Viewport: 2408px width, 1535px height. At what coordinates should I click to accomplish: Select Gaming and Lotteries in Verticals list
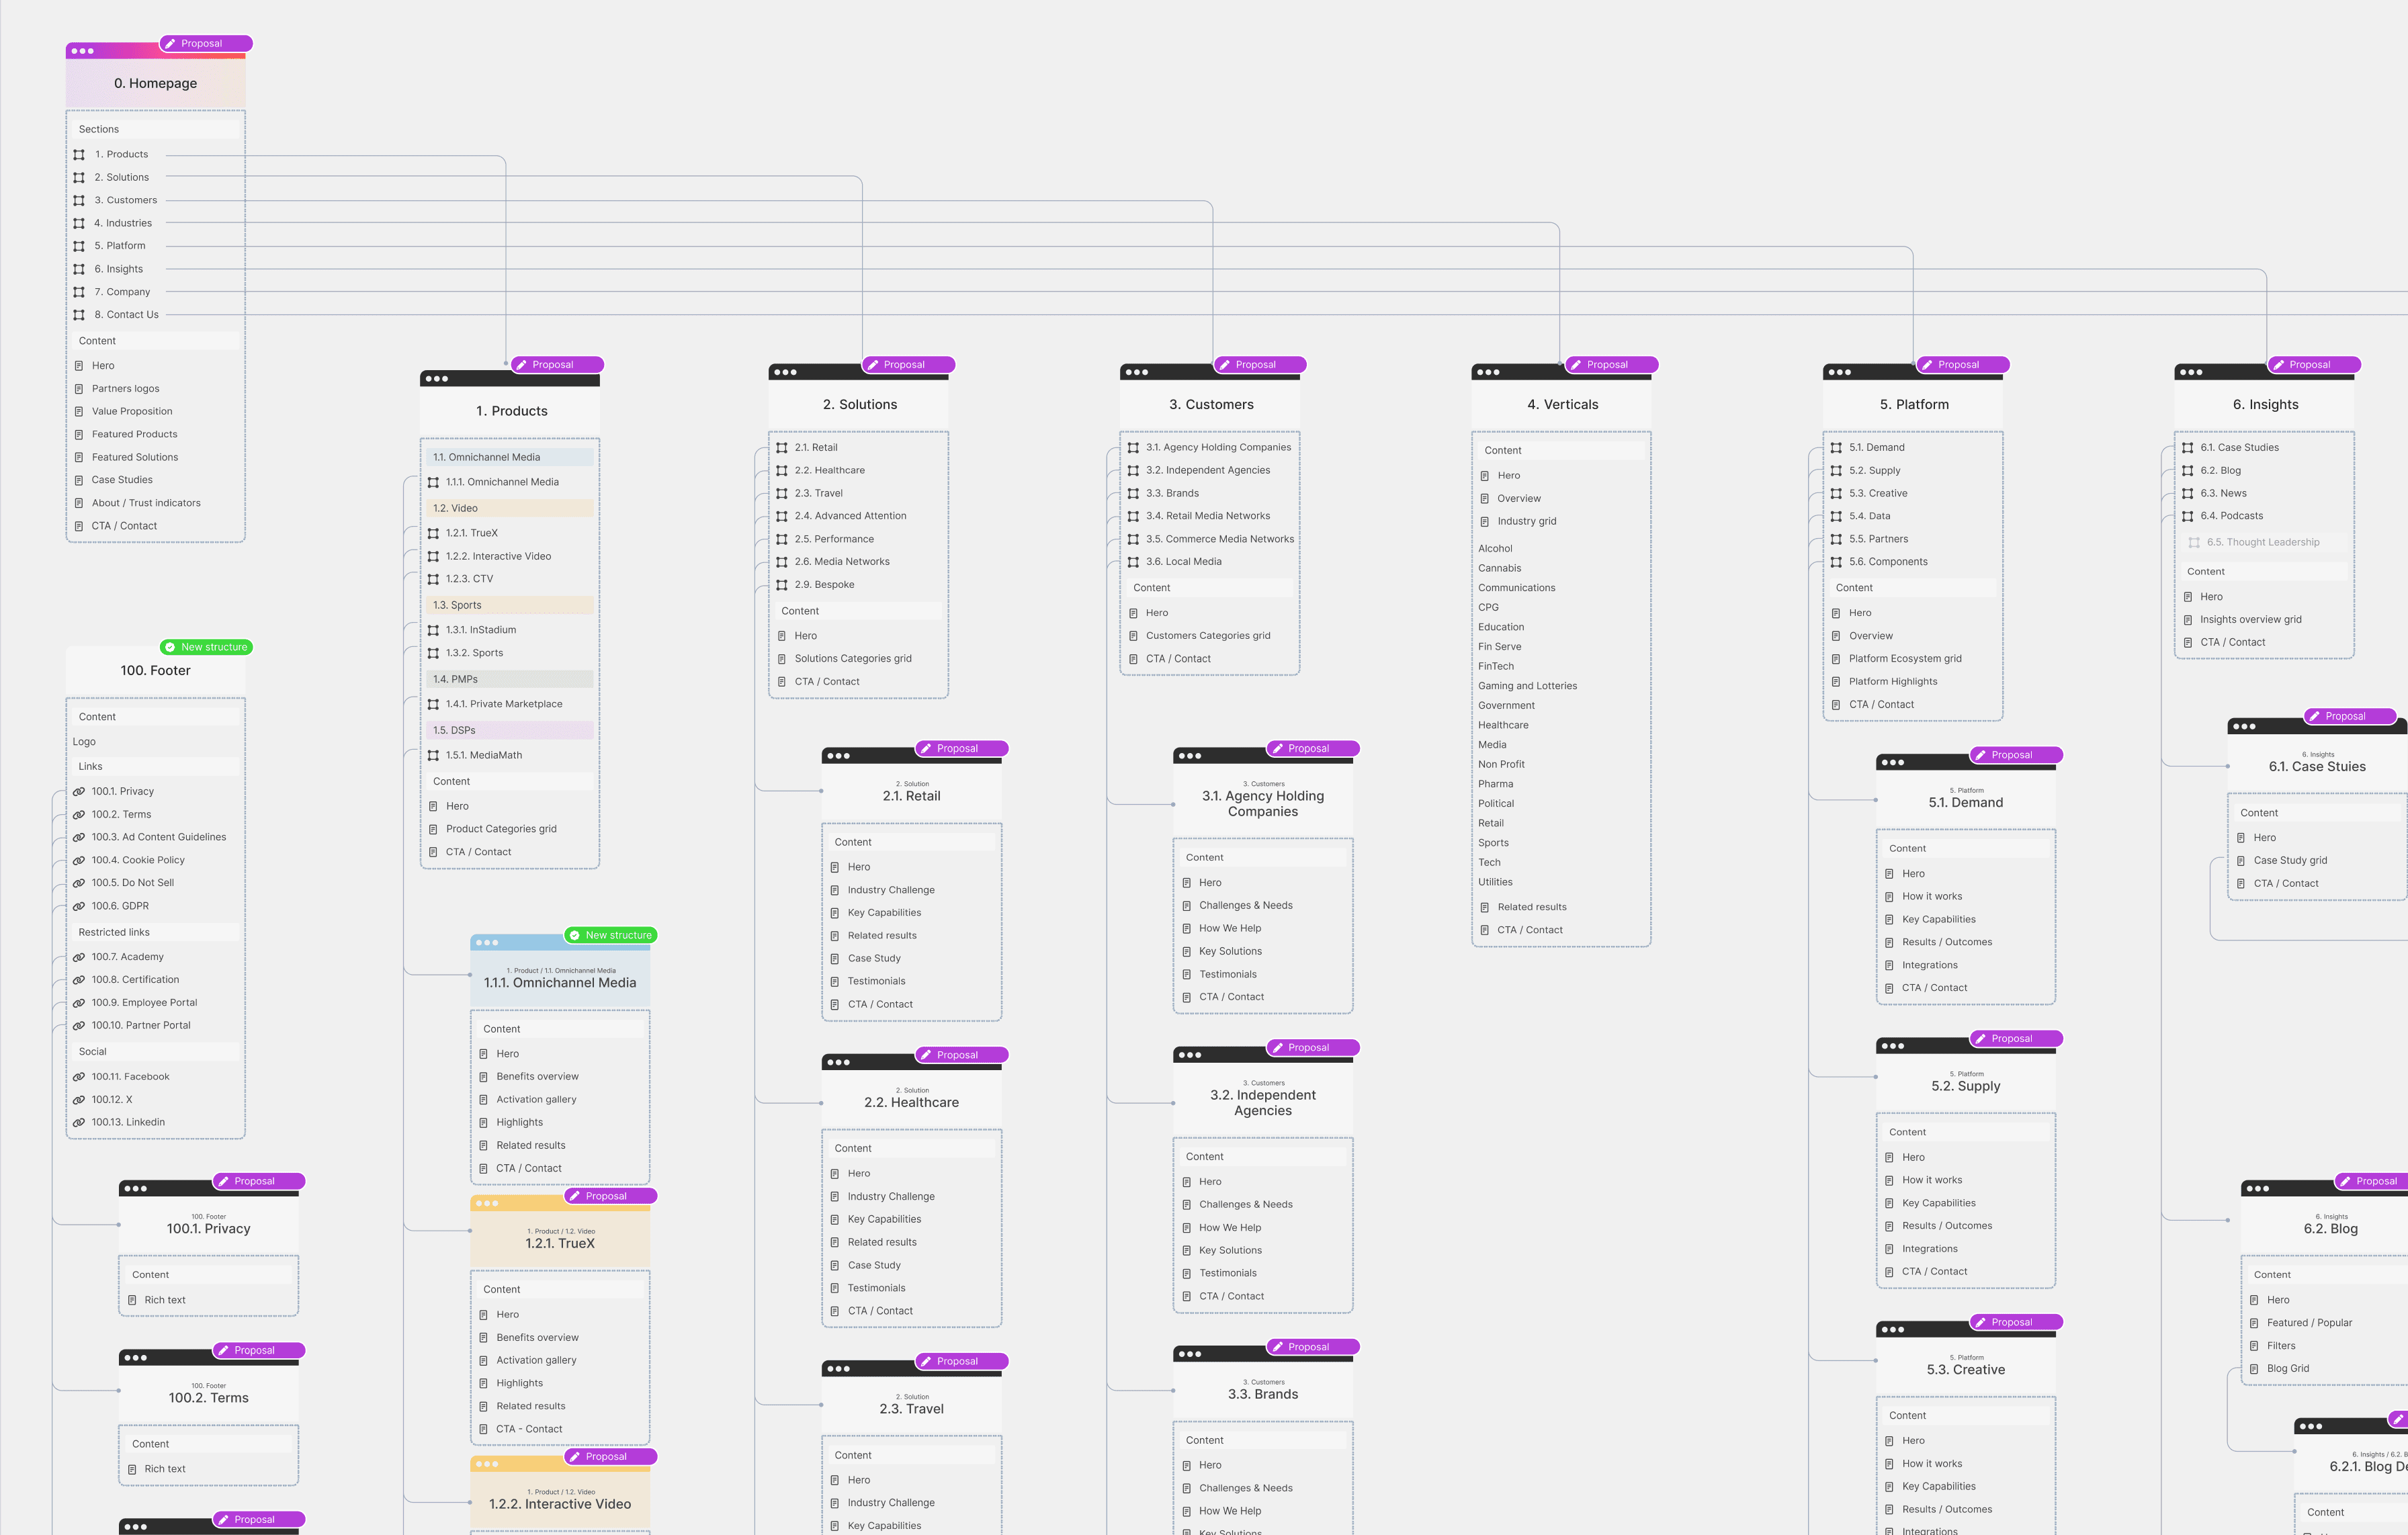point(1527,686)
